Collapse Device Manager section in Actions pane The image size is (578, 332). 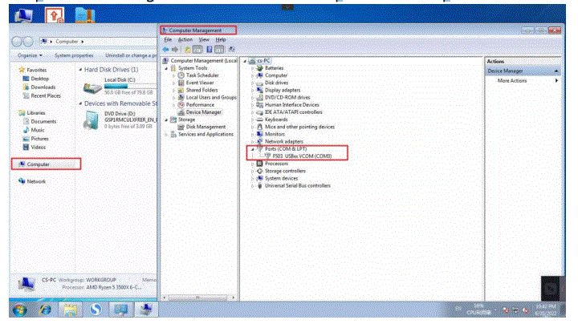tap(556, 71)
